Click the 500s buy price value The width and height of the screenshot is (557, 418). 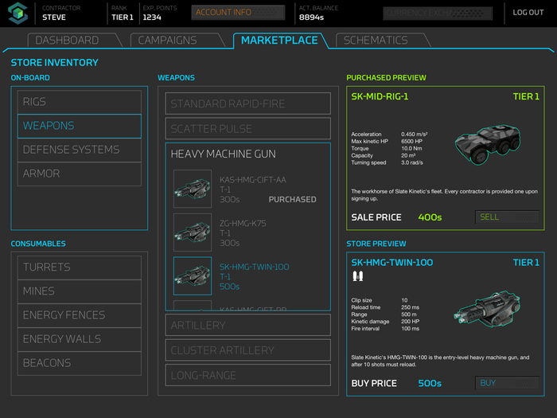430,383
